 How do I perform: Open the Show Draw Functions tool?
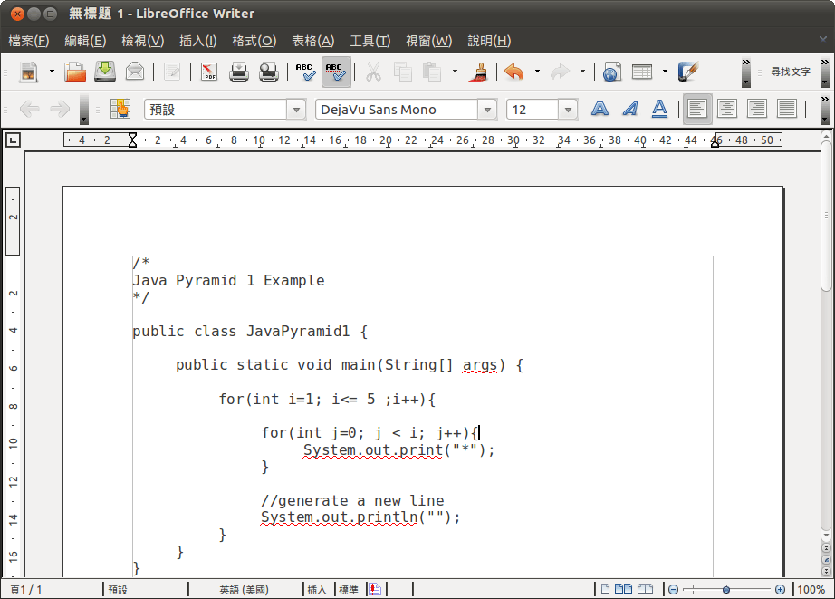coord(688,72)
